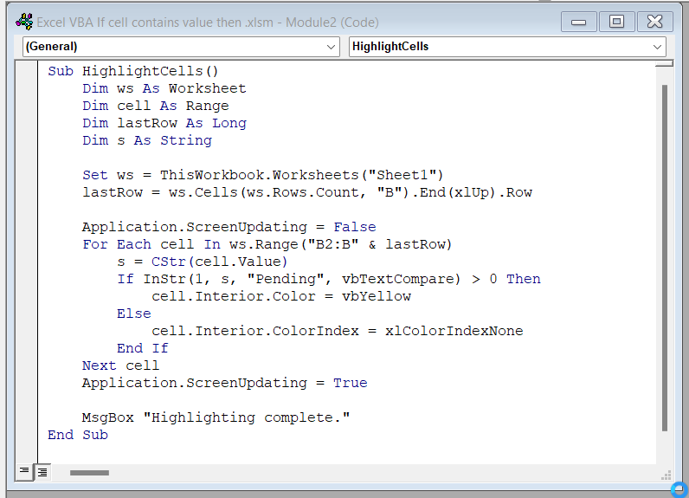Place cursor on End Sub line
The height and width of the screenshot is (498, 689).
coord(78,435)
